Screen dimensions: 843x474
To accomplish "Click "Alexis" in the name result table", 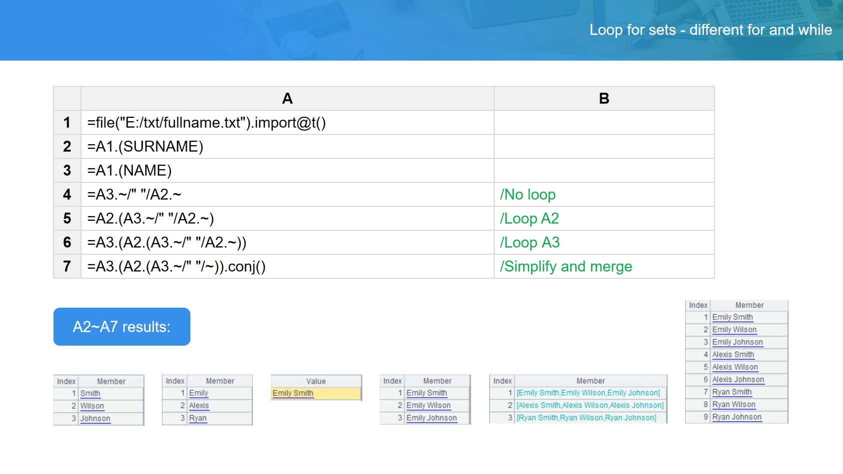I will (x=199, y=406).
